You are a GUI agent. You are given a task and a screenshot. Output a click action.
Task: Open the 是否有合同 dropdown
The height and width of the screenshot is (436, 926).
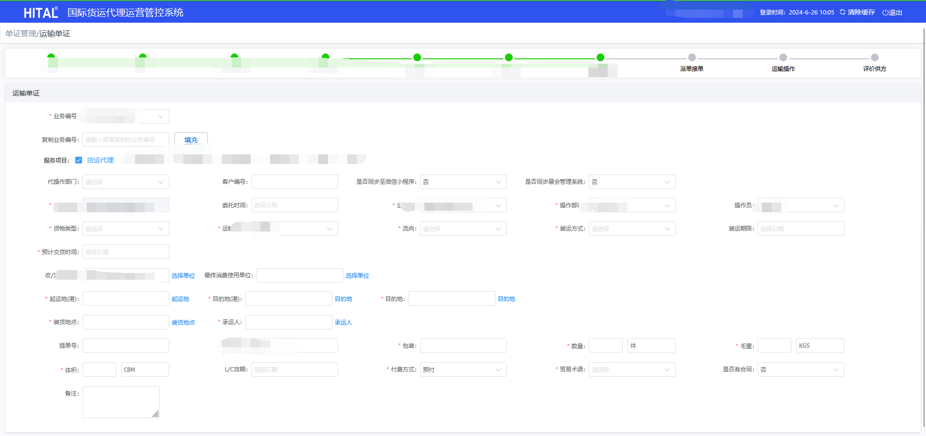801,369
